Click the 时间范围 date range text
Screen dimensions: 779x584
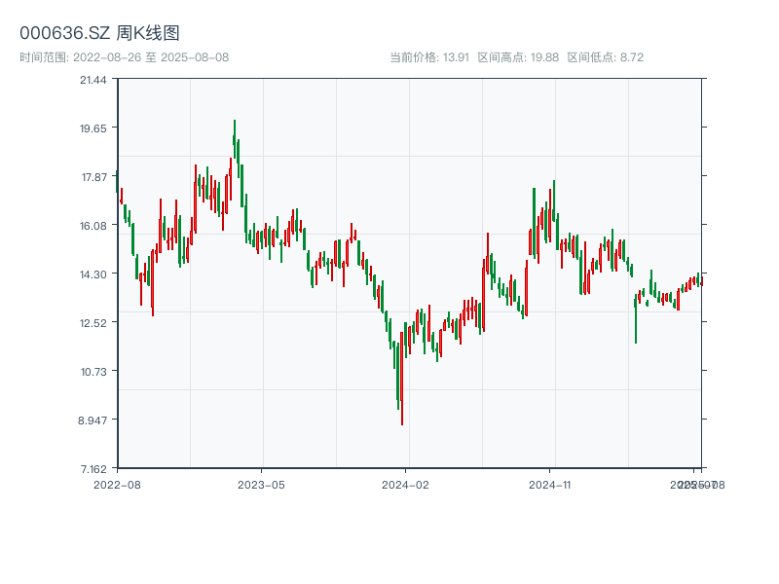pos(124,57)
